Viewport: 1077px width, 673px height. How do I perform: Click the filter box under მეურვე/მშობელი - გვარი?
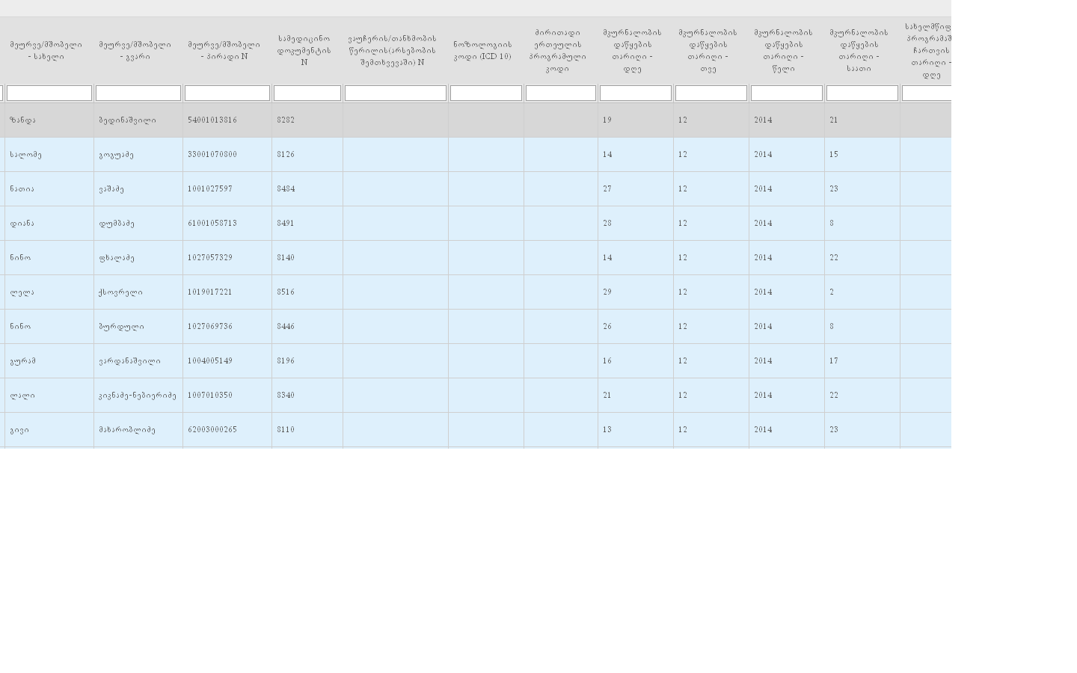(138, 93)
